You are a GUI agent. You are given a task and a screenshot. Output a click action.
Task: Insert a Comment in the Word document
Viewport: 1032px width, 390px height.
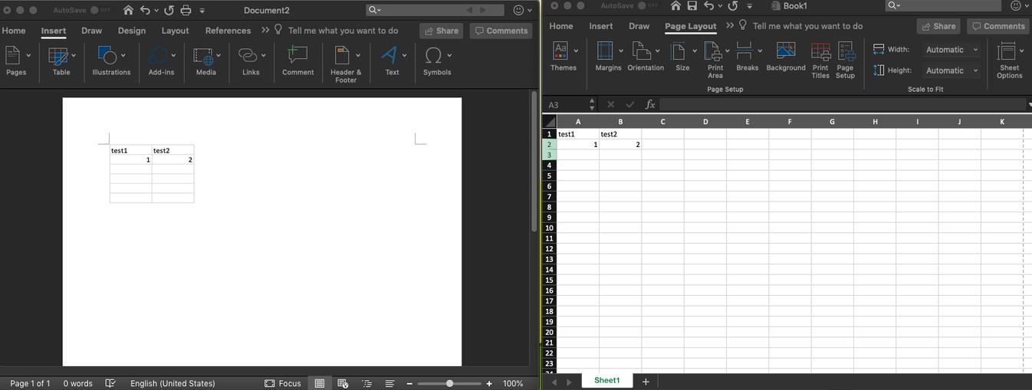(297, 61)
